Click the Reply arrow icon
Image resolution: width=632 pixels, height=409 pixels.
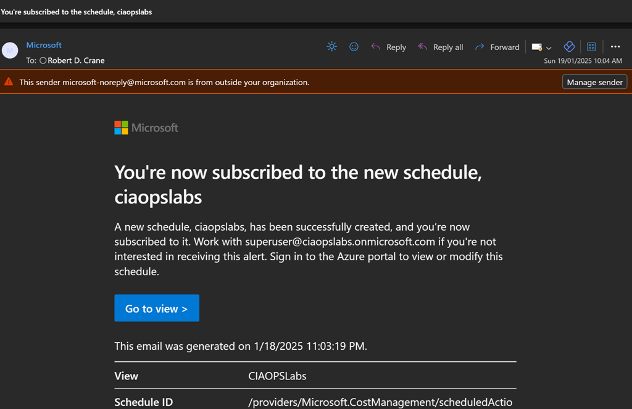coord(375,47)
